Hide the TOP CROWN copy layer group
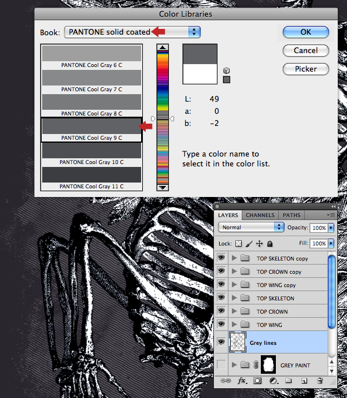The height and width of the screenshot is (398, 347). [221, 271]
